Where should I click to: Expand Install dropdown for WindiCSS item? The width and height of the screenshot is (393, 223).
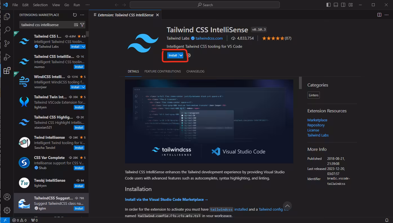click(83, 87)
